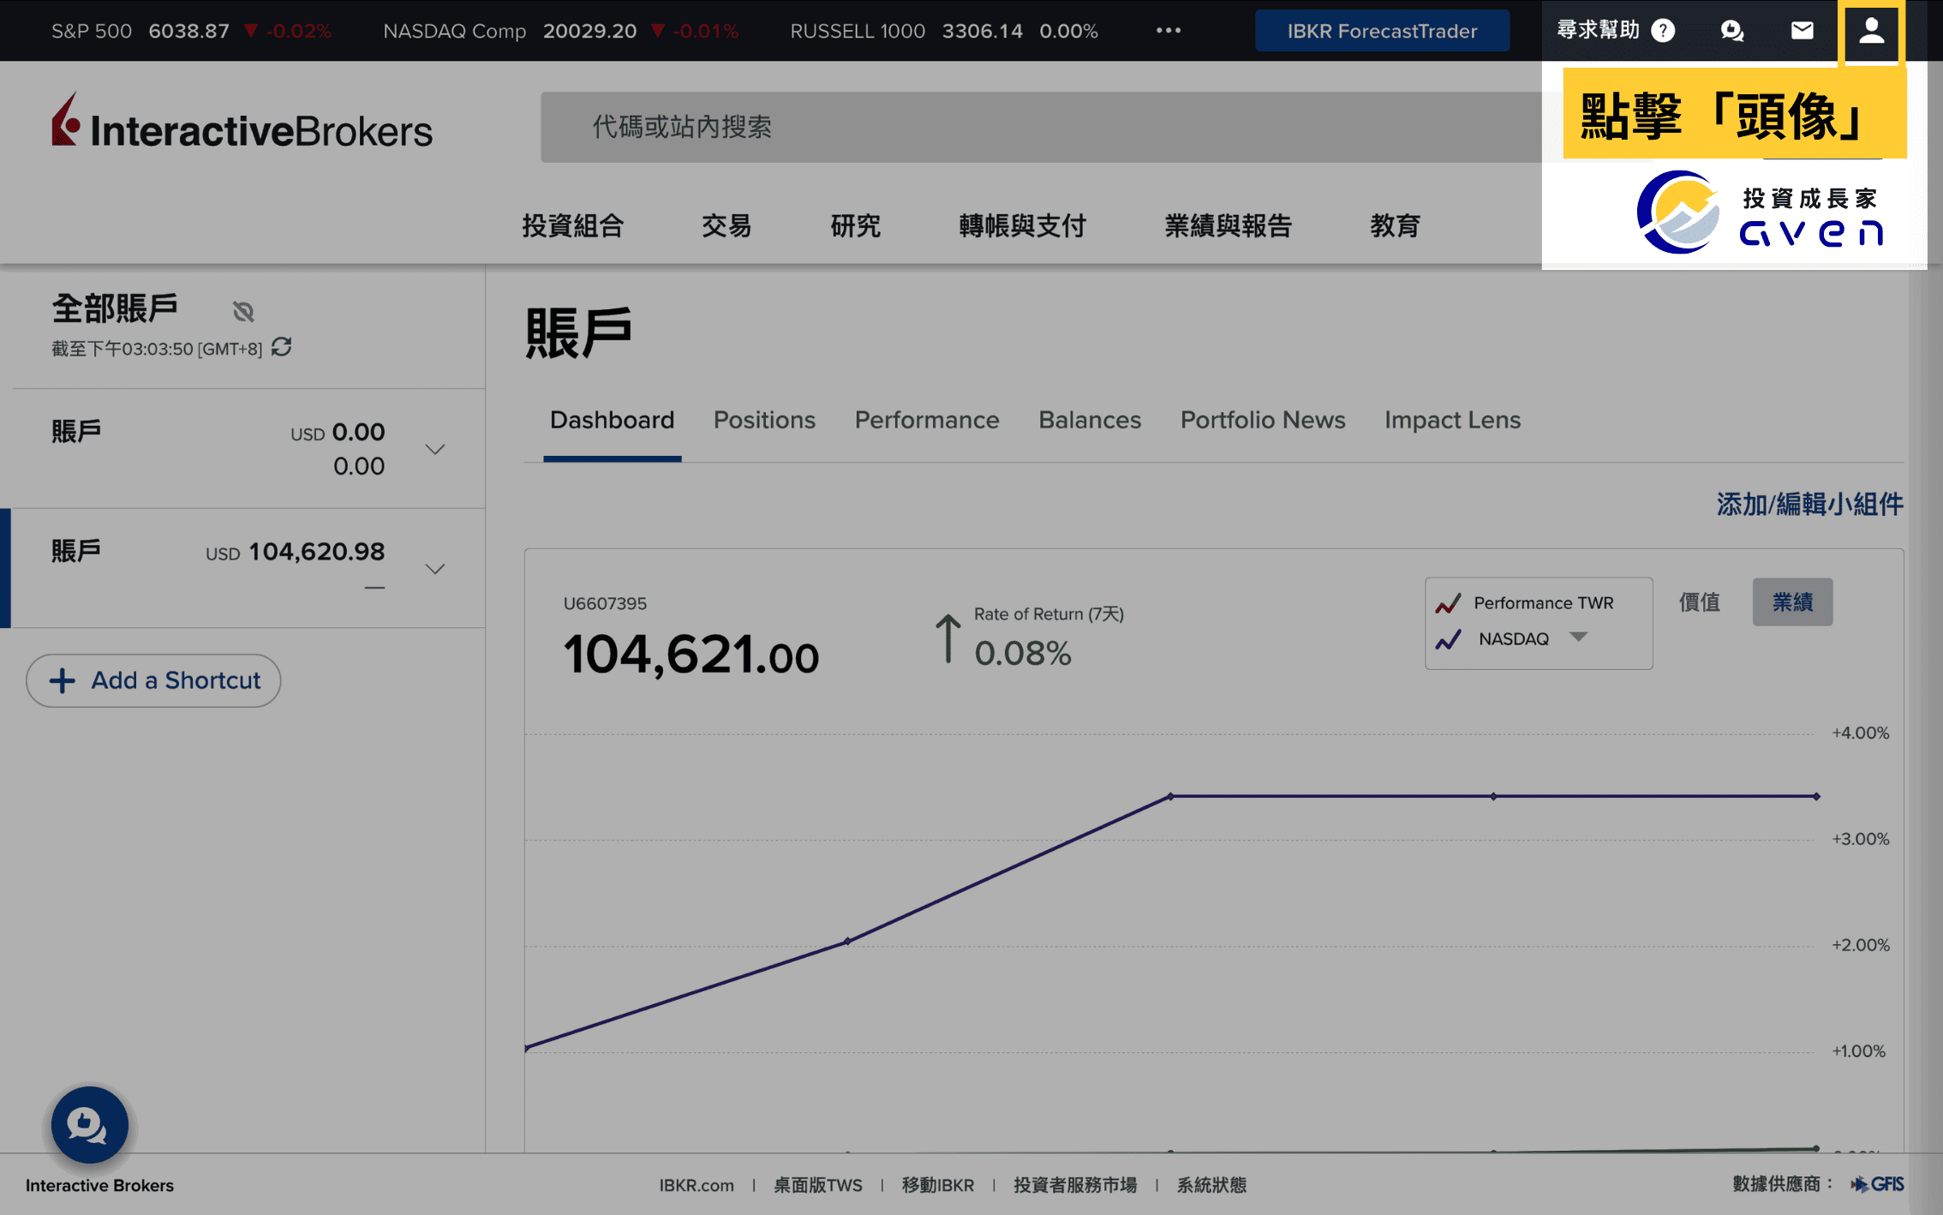
Task: Switch chart to 業績 view
Action: [1792, 602]
